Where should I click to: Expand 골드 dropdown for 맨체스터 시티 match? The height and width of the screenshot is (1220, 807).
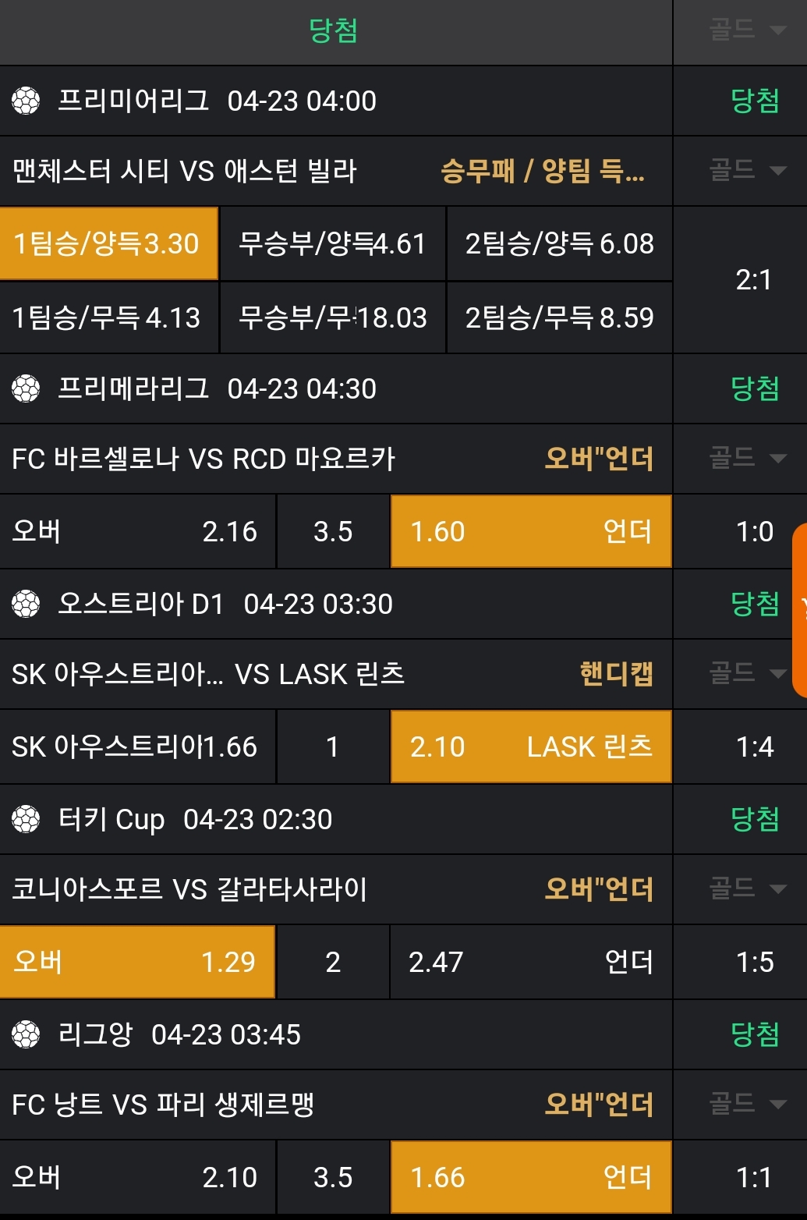746,170
